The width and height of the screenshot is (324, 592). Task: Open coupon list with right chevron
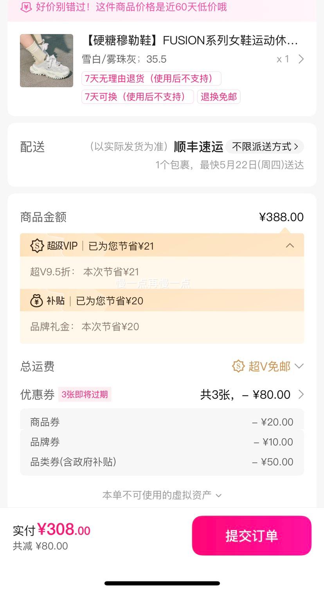pyautogui.click(x=301, y=394)
